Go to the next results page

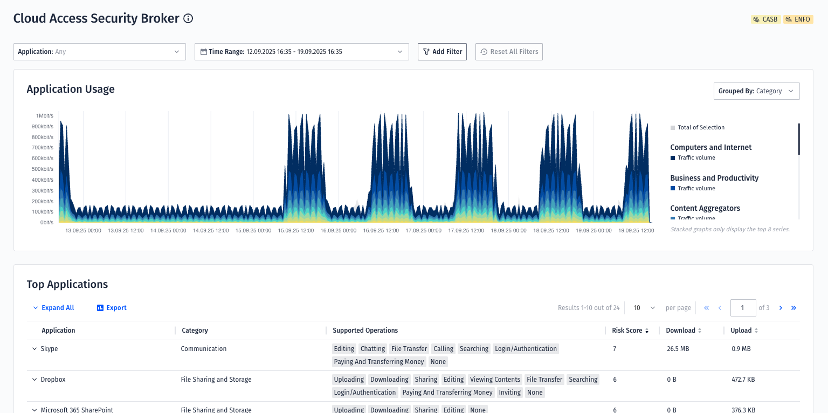click(781, 308)
